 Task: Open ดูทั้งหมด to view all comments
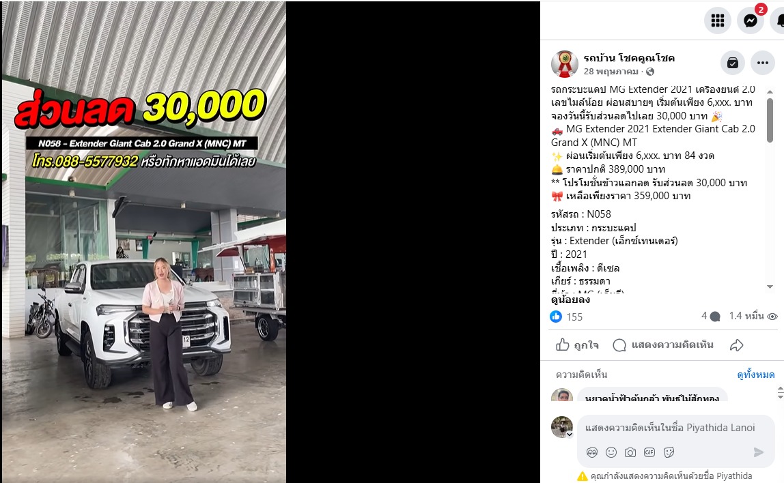755,375
